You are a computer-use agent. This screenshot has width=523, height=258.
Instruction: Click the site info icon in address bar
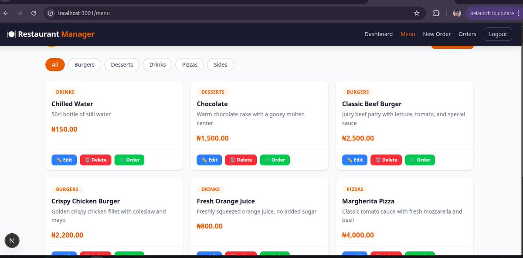tap(51, 13)
